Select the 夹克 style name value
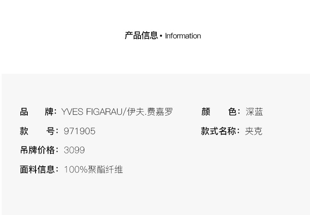 pyautogui.click(x=253, y=131)
